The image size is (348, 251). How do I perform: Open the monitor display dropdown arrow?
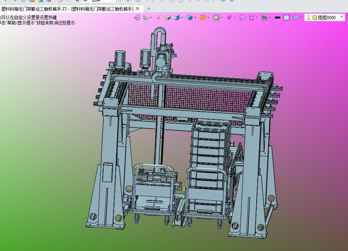pyautogui.click(x=270, y=17)
